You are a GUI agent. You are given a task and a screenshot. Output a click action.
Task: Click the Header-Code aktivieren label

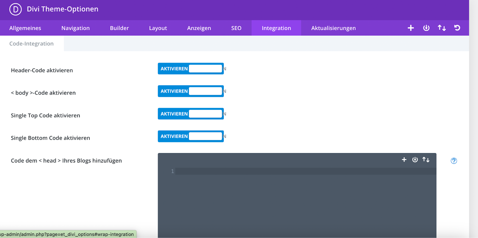42,70
